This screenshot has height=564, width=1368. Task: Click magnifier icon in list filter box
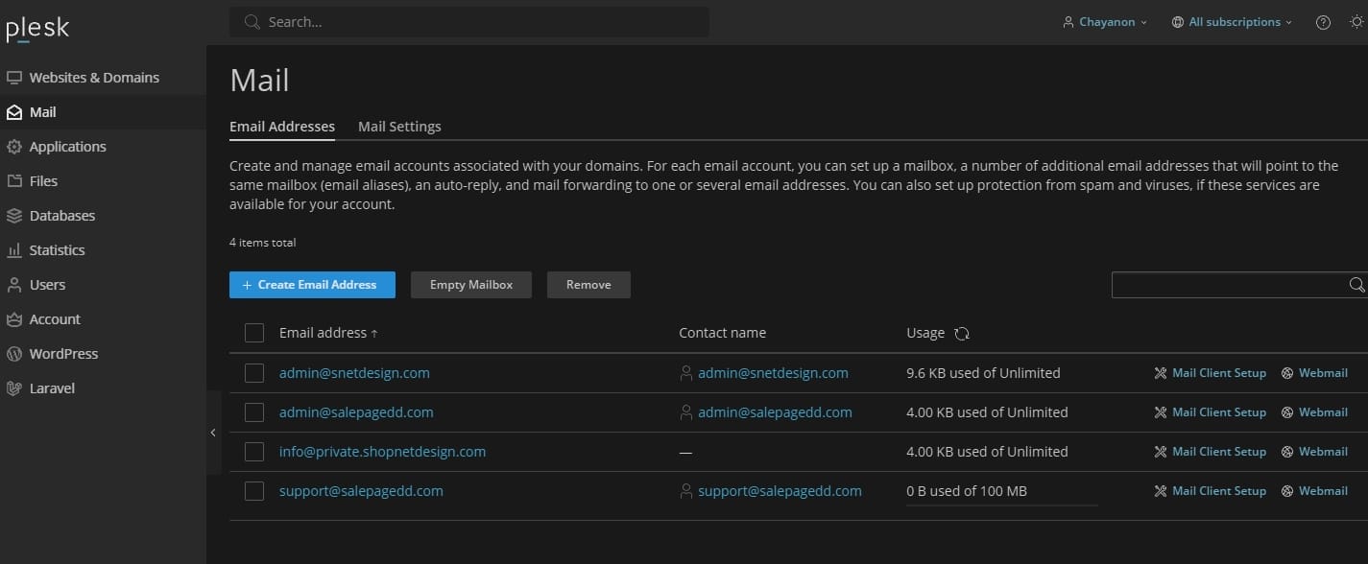(1356, 285)
